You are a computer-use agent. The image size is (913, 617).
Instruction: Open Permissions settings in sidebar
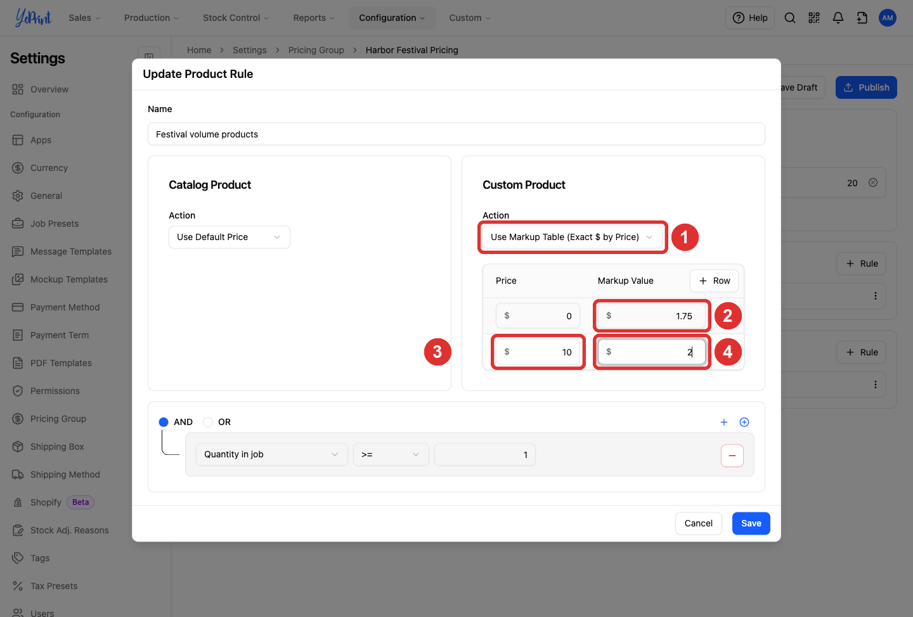[55, 391]
